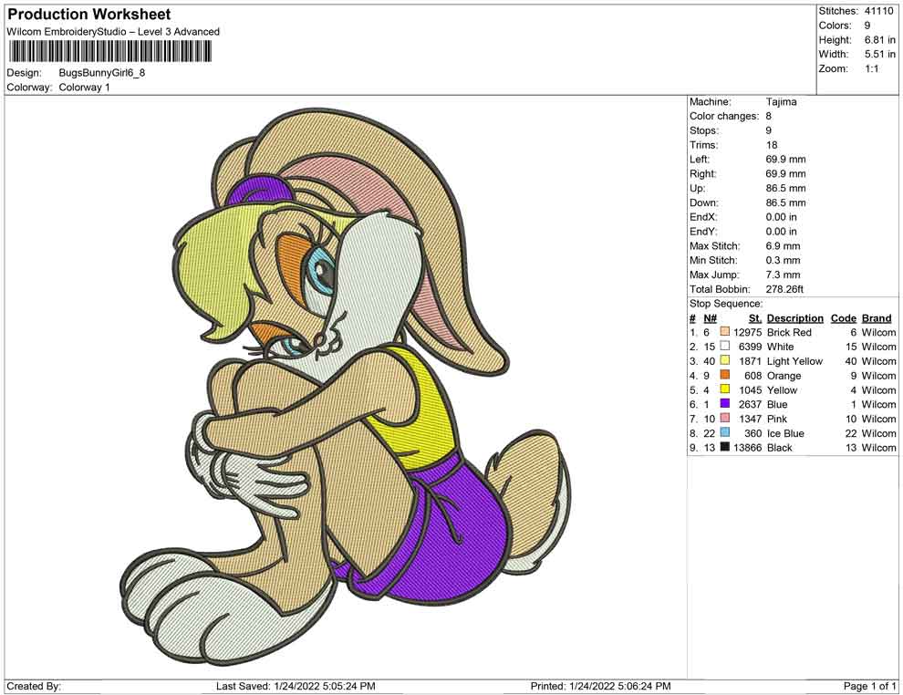903x695 pixels.
Task: Click the Description column header
Action: 794,318
